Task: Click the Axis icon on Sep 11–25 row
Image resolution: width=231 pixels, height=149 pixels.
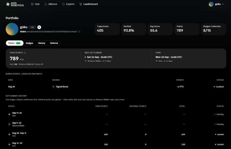Action: tap(9, 114)
